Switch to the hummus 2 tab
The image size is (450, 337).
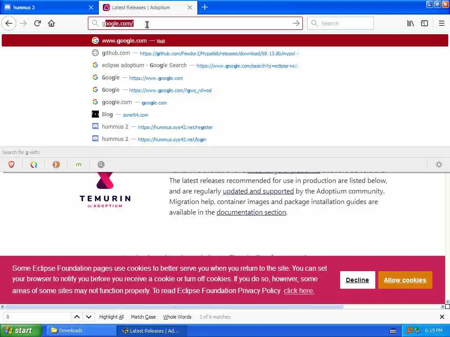[x=49, y=7]
